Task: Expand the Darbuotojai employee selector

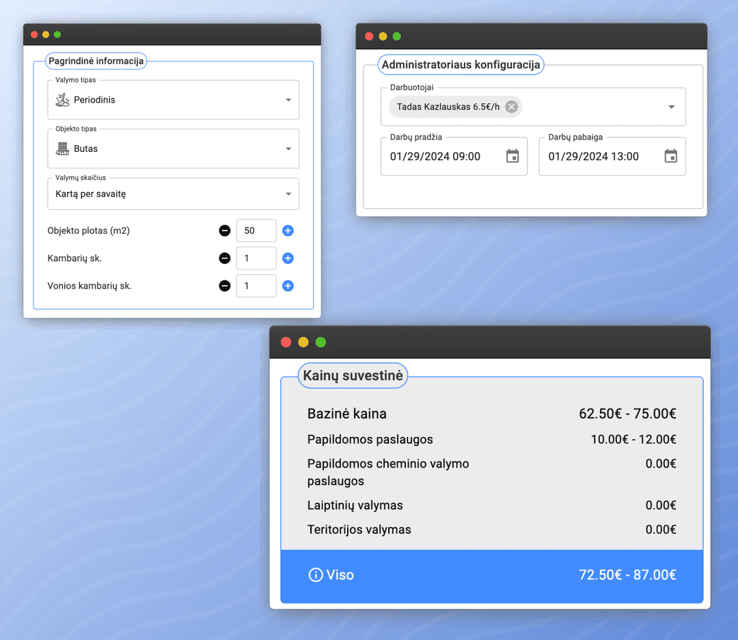Action: tap(671, 107)
